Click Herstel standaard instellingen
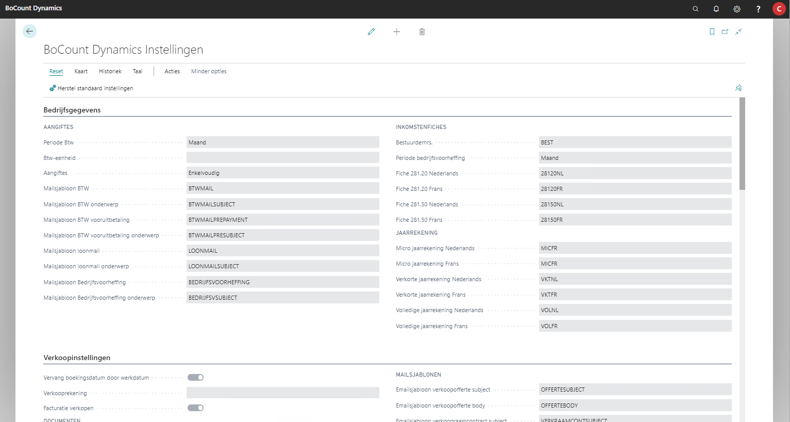 click(x=91, y=88)
